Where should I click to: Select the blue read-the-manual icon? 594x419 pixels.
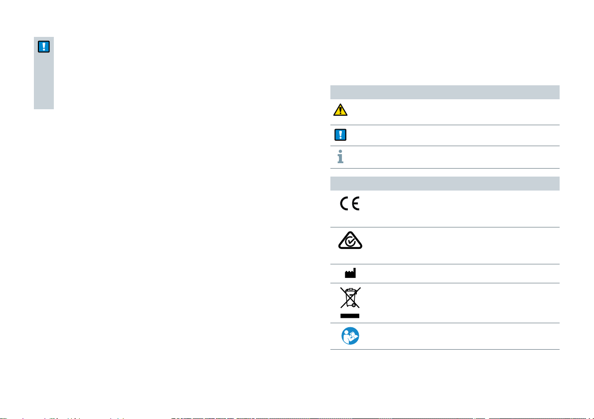click(350, 336)
